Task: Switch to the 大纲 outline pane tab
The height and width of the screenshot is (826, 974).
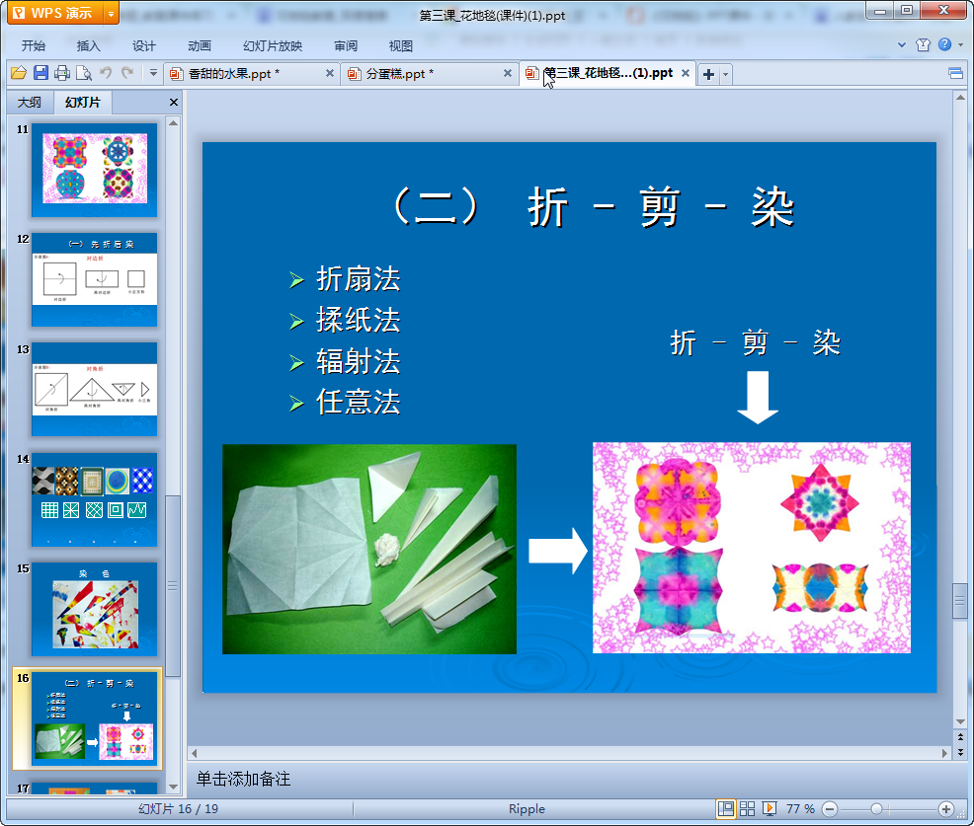Action: tap(30, 103)
